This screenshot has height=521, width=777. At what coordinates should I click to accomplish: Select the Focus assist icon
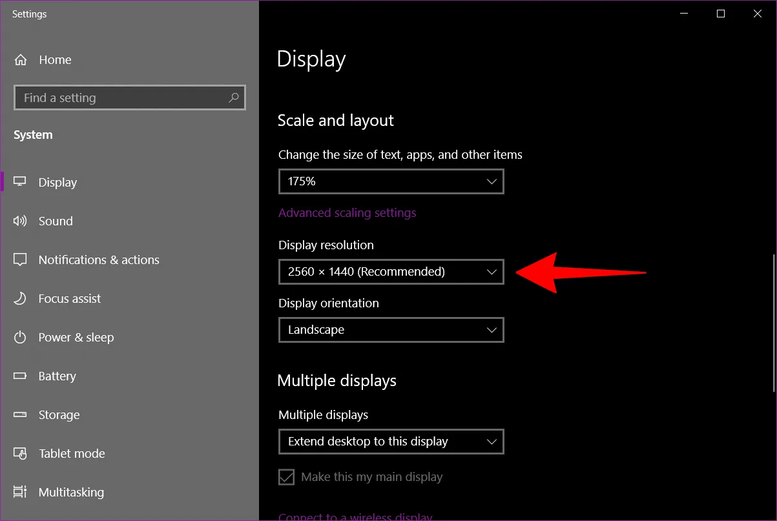coord(20,298)
